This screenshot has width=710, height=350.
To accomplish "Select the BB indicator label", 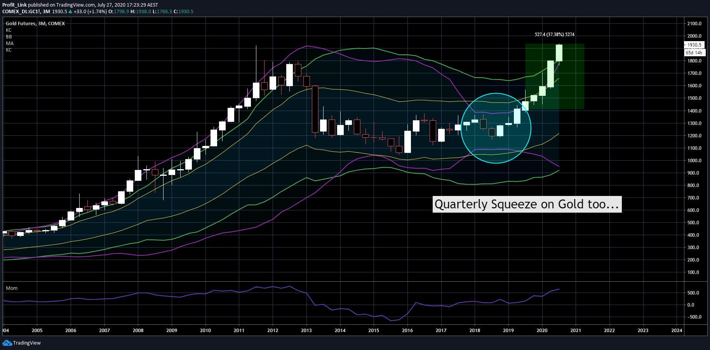I will [x=9, y=37].
